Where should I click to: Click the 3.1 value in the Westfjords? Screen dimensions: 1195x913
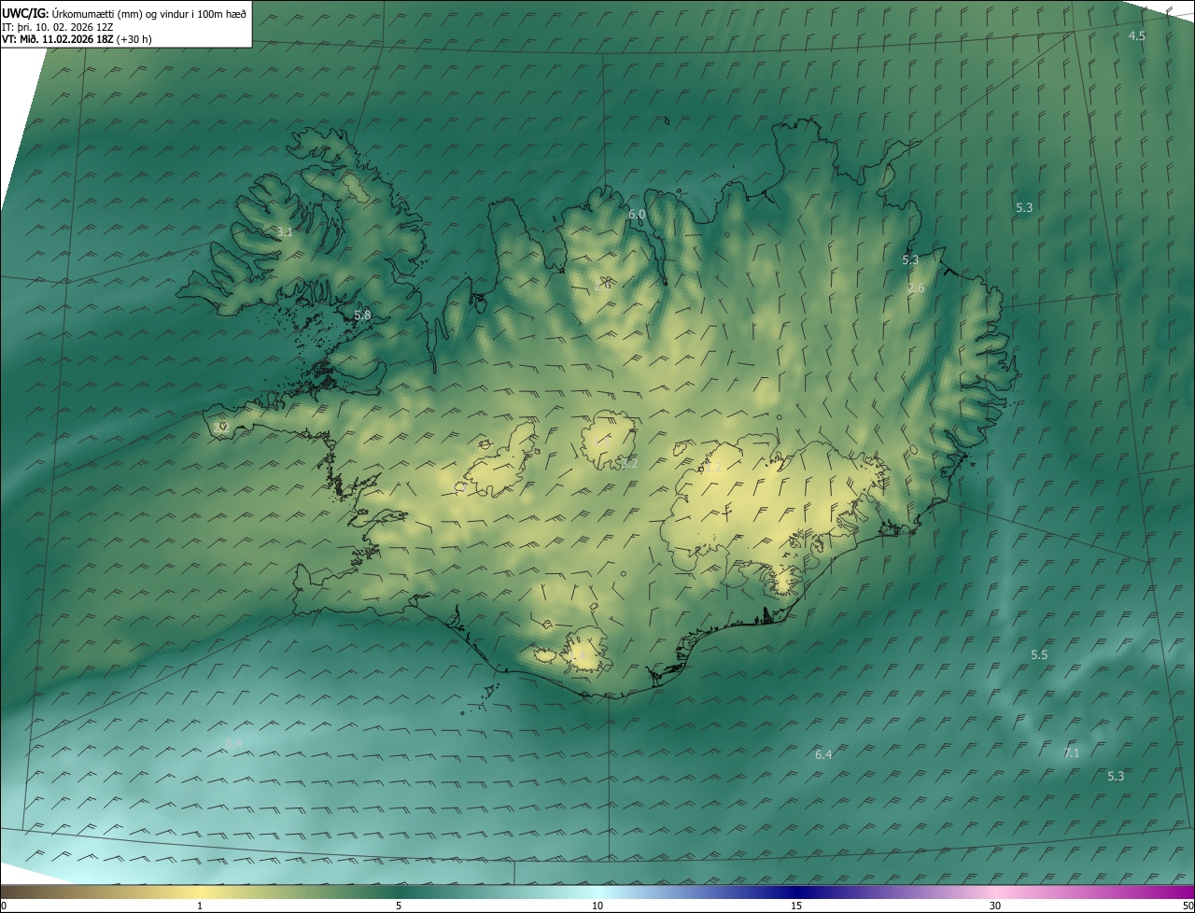pos(285,232)
